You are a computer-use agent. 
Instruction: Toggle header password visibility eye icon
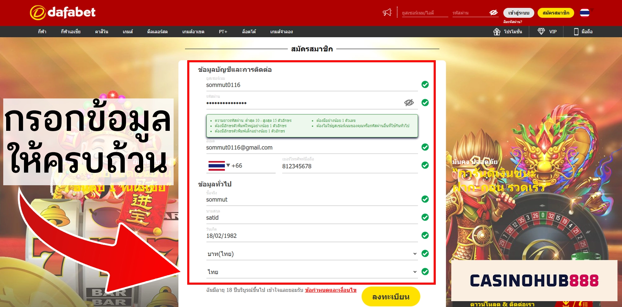point(493,13)
